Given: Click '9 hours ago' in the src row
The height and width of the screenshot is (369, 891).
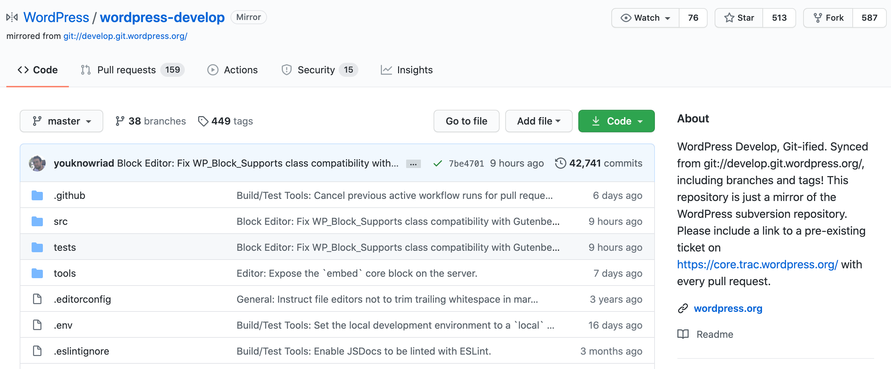Looking at the screenshot, I should click(x=615, y=221).
